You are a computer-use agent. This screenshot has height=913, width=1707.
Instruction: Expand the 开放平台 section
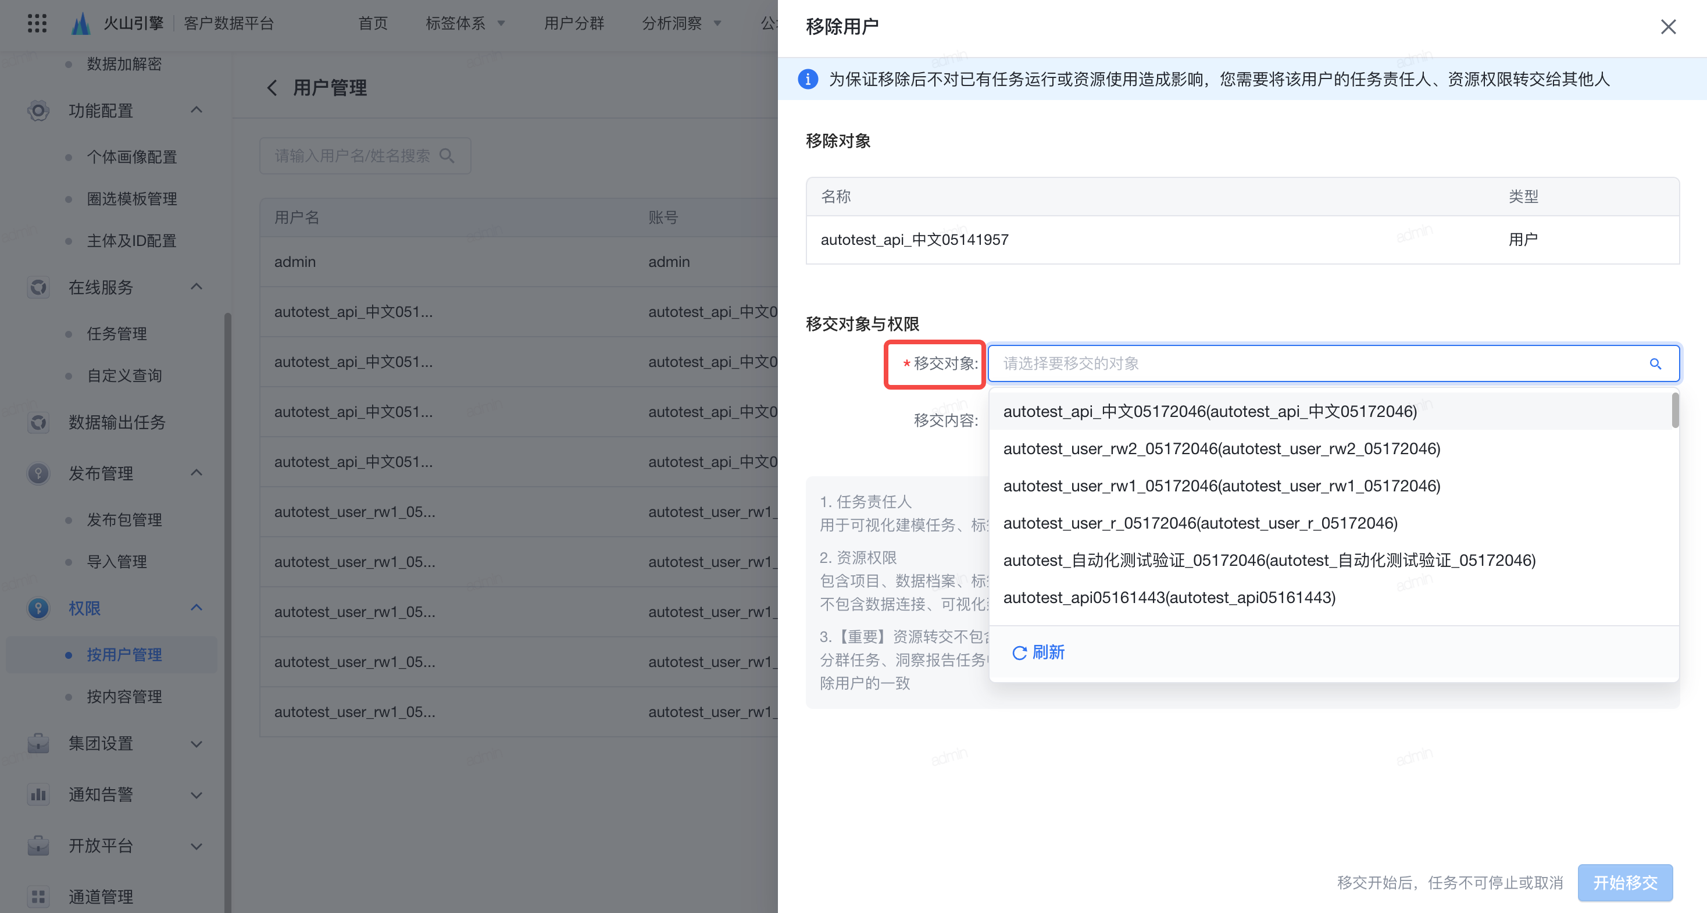point(196,846)
